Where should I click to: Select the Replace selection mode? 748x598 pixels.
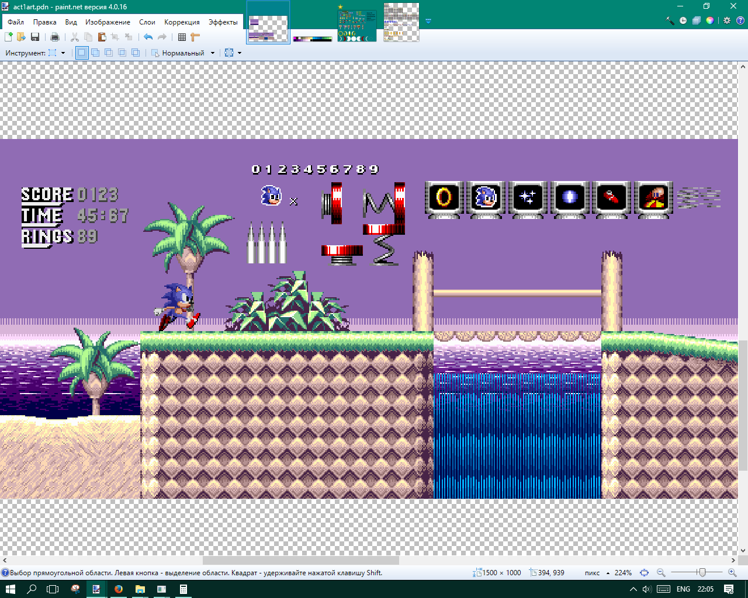(82, 53)
